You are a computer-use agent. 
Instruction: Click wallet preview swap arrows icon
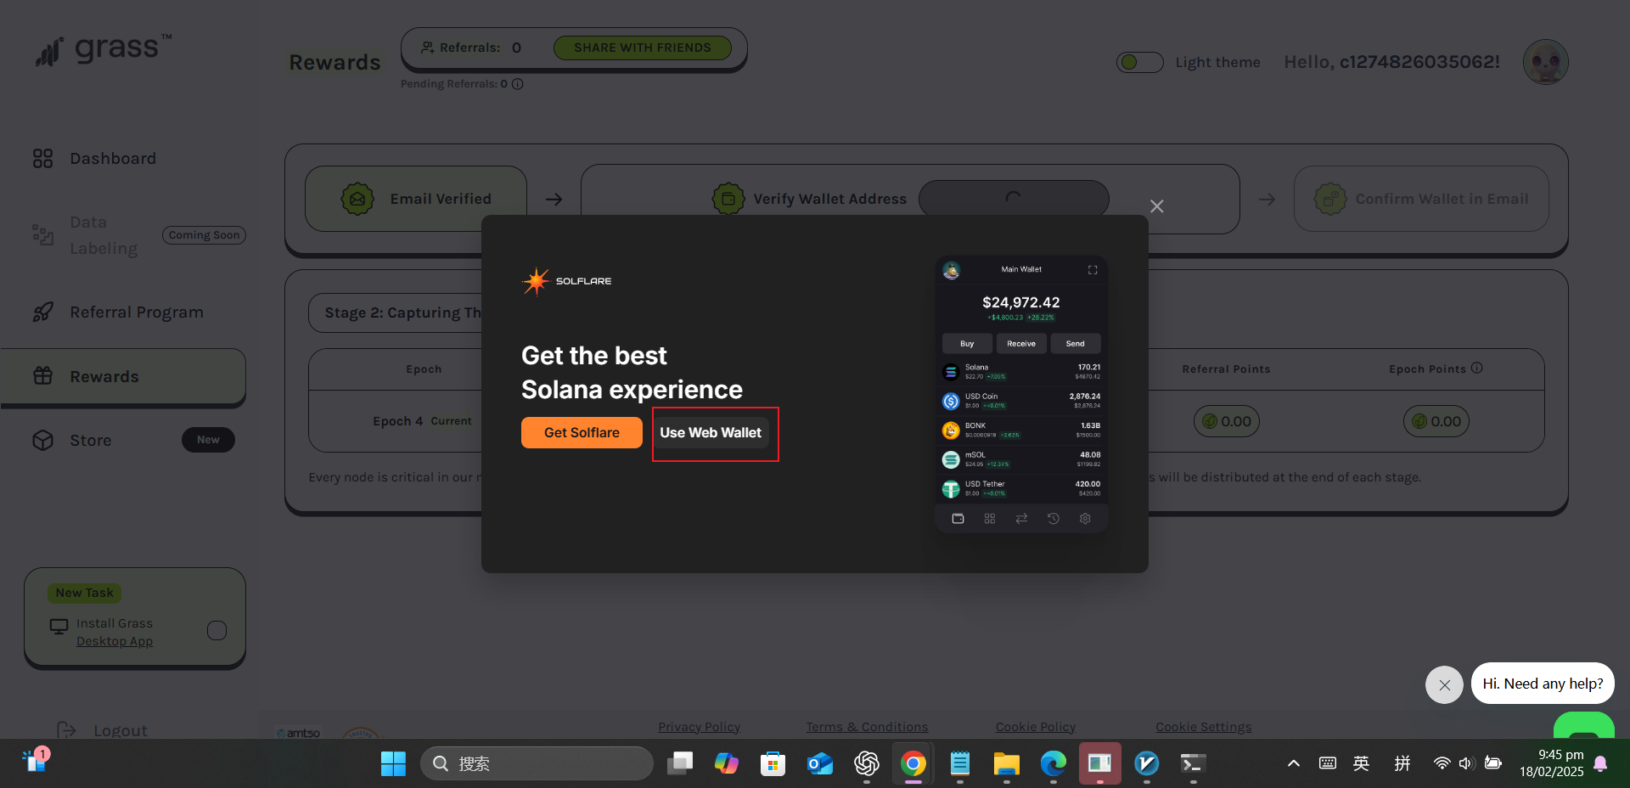coord(1021,519)
